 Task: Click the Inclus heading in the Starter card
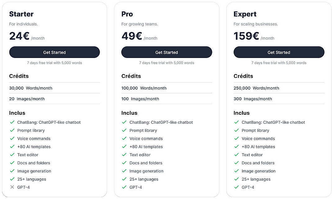(17, 113)
